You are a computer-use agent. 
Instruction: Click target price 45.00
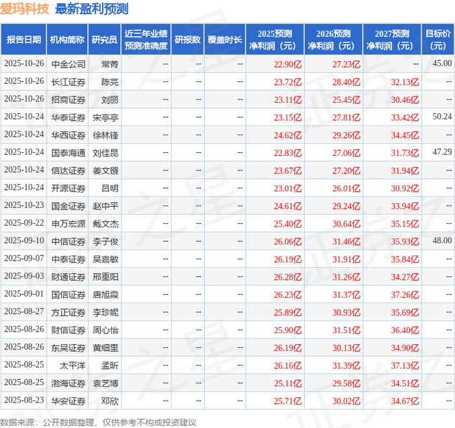click(442, 63)
